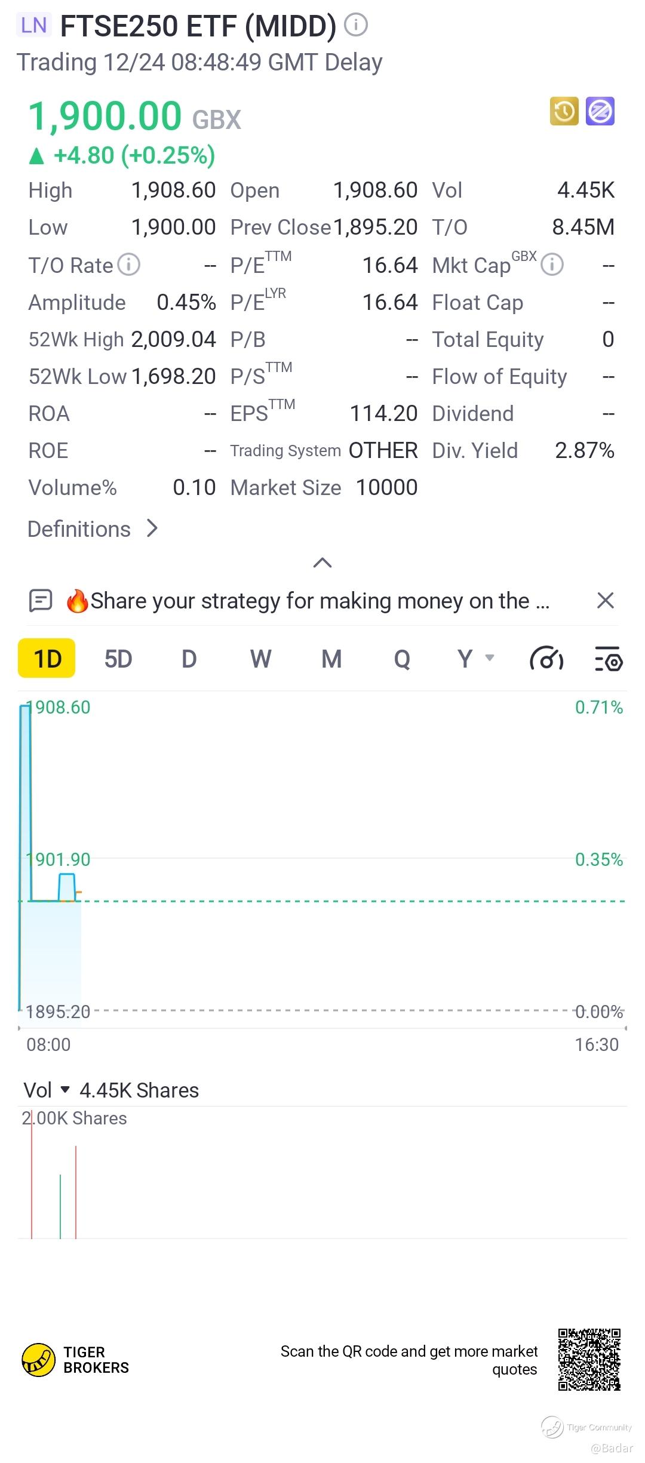Image resolution: width=645 pixels, height=1463 pixels.
Task: Click the yellow history clock icon
Action: pos(564,112)
